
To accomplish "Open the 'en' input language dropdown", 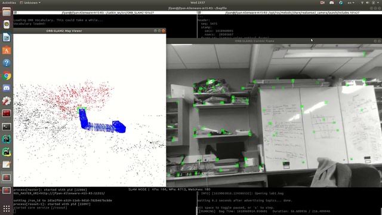I will point(351,2).
